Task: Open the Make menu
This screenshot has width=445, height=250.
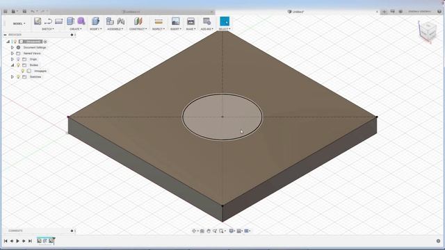Action: tap(191, 29)
